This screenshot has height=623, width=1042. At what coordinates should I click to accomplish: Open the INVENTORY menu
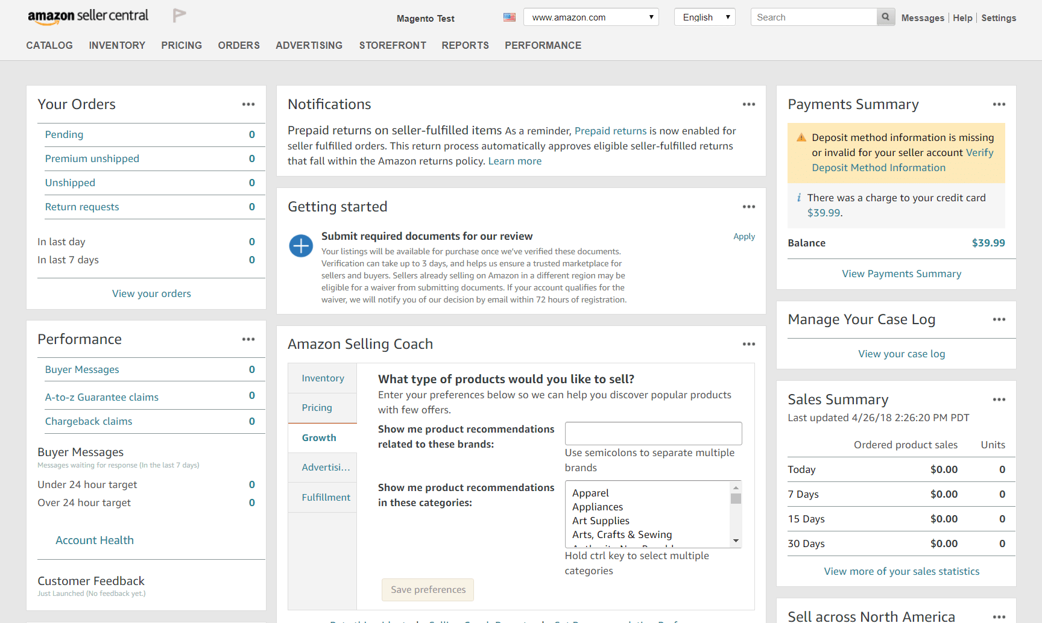click(x=117, y=45)
